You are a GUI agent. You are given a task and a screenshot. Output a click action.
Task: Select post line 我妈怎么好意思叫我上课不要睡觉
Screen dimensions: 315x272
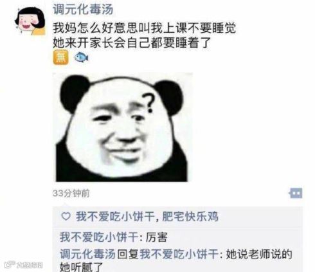click(145, 28)
